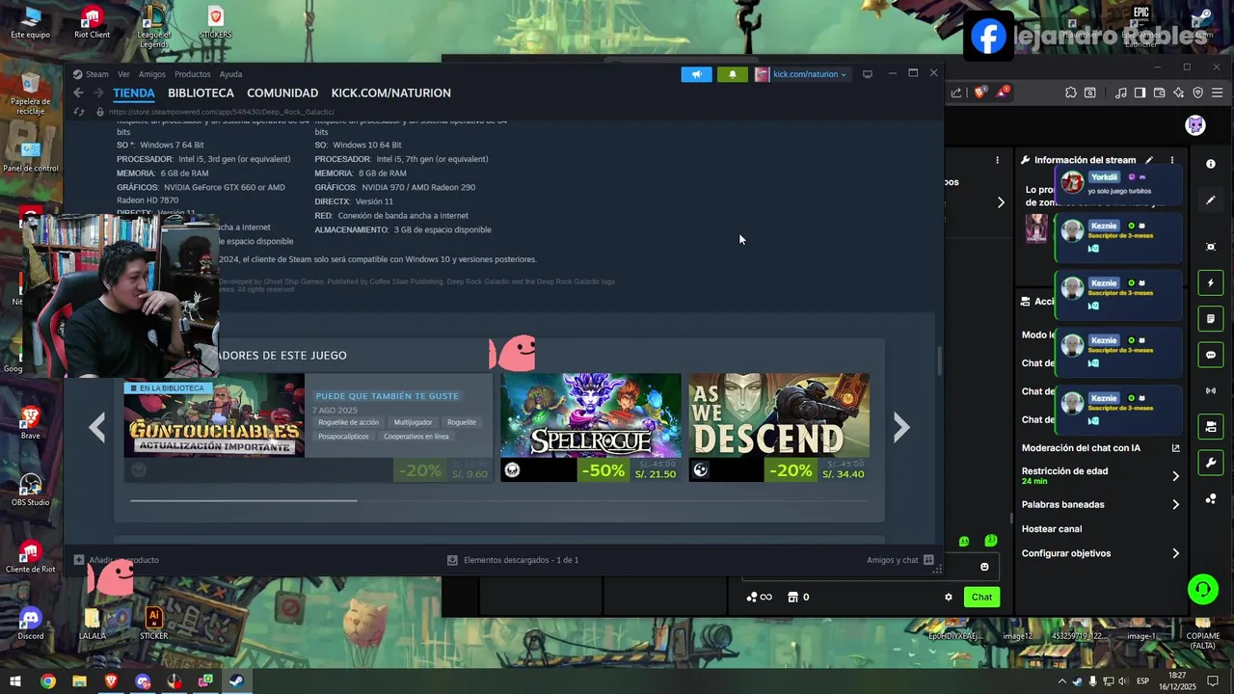
Task: Click the Steam page vertical scrollbar
Action: [x=939, y=361]
